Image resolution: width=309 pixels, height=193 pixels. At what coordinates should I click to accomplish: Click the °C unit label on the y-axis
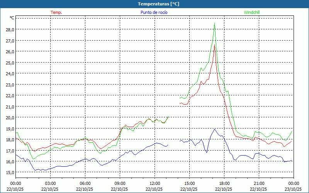[x=12, y=18]
